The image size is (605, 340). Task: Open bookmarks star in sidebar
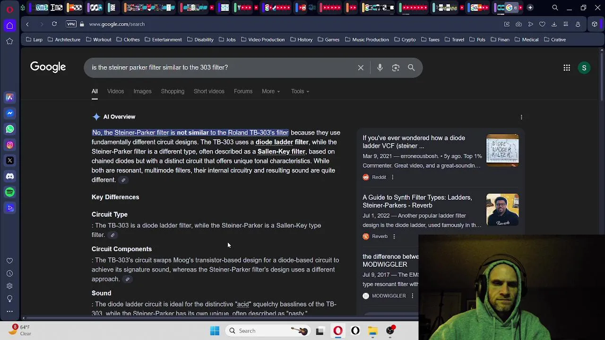point(9,42)
